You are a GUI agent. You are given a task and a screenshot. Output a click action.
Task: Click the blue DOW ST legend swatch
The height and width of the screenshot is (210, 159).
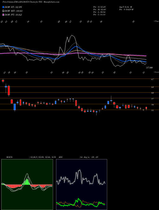(x=3, y=7)
